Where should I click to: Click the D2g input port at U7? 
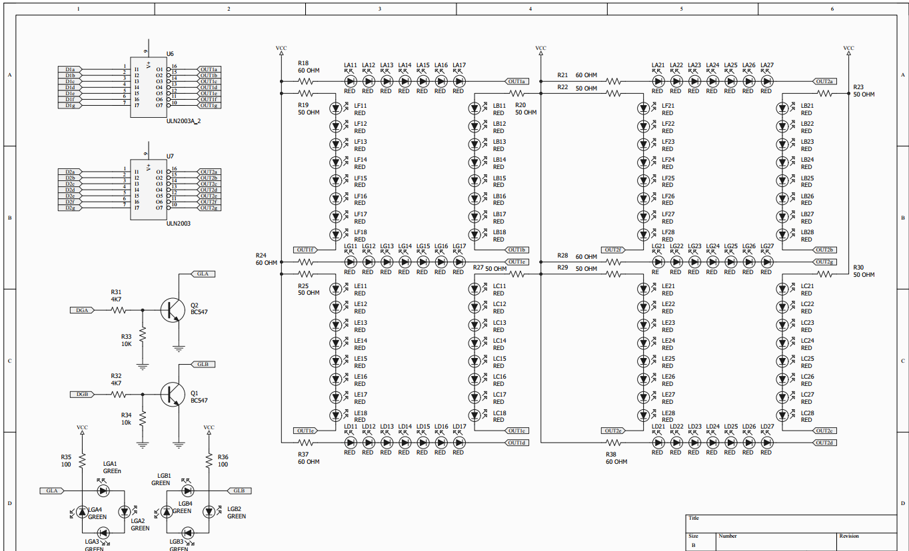[x=70, y=208]
